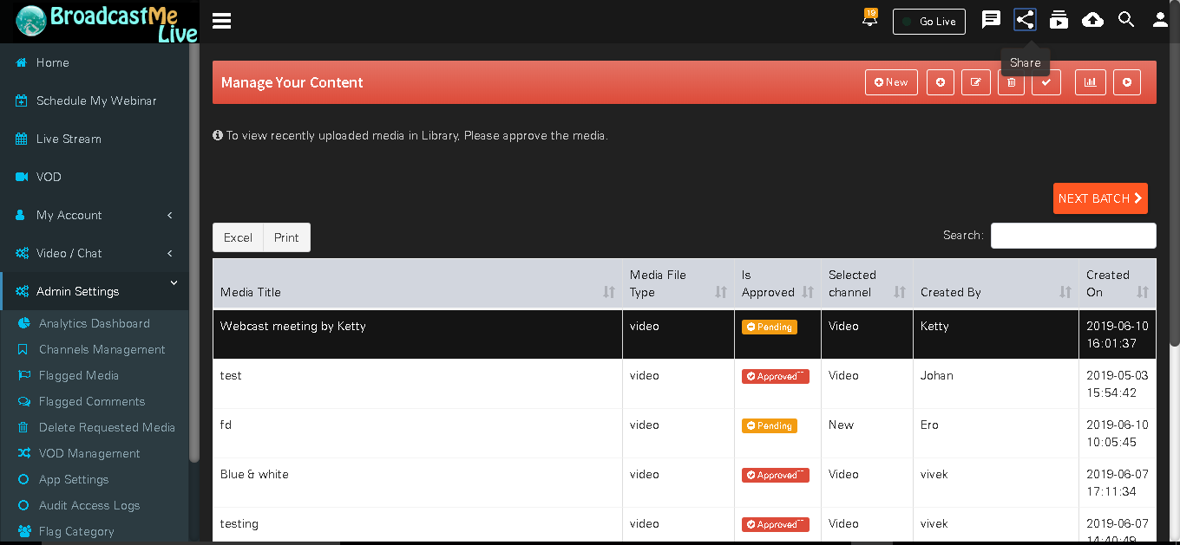Viewport: 1180px width, 545px height.
Task: Click the table Search input field
Action: [1073, 236]
